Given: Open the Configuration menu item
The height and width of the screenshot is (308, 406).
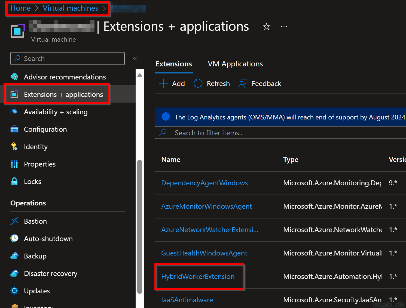Looking at the screenshot, I should click(45, 129).
